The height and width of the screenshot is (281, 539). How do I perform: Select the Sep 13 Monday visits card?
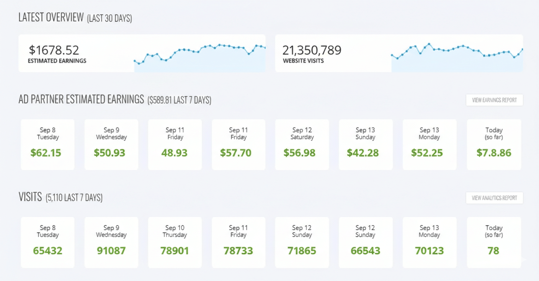click(x=429, y=242)
